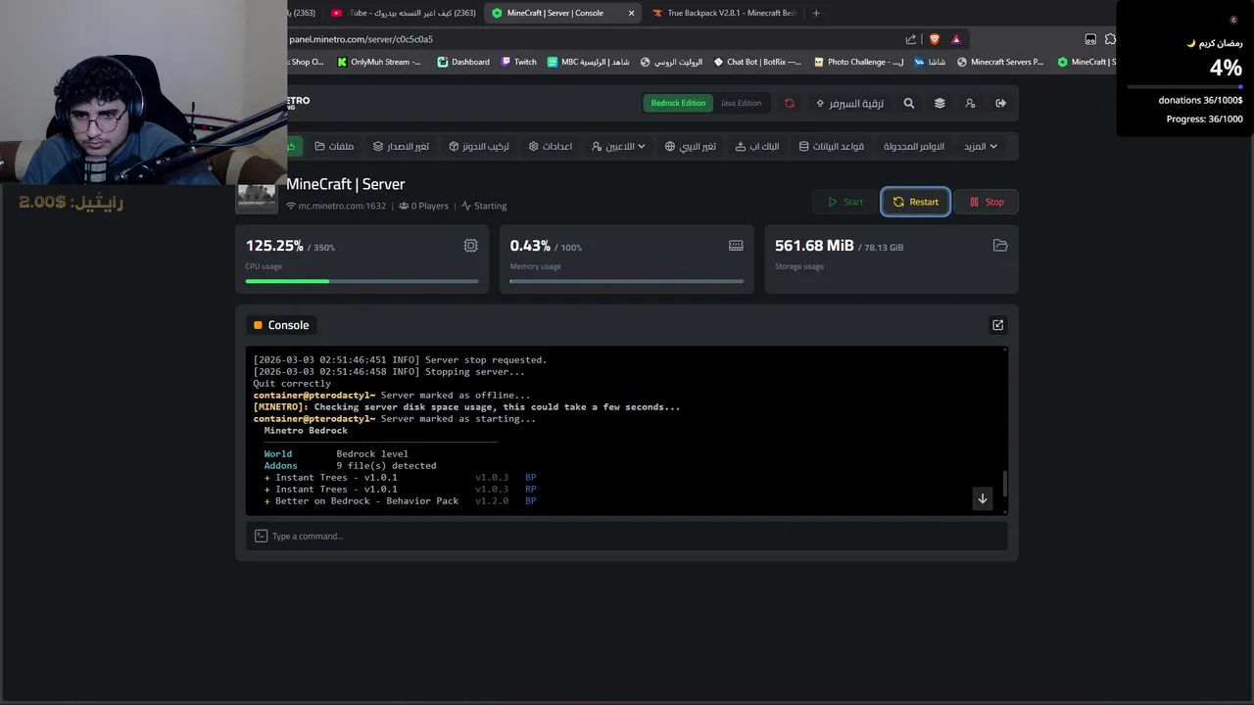Open OnlyMuh Stream bookmark
1254x705 pixels.
coord(379,62)
